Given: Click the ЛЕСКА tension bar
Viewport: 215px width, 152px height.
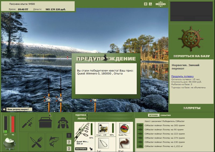Looking at the screenshot, I should [x=110, y=118].
